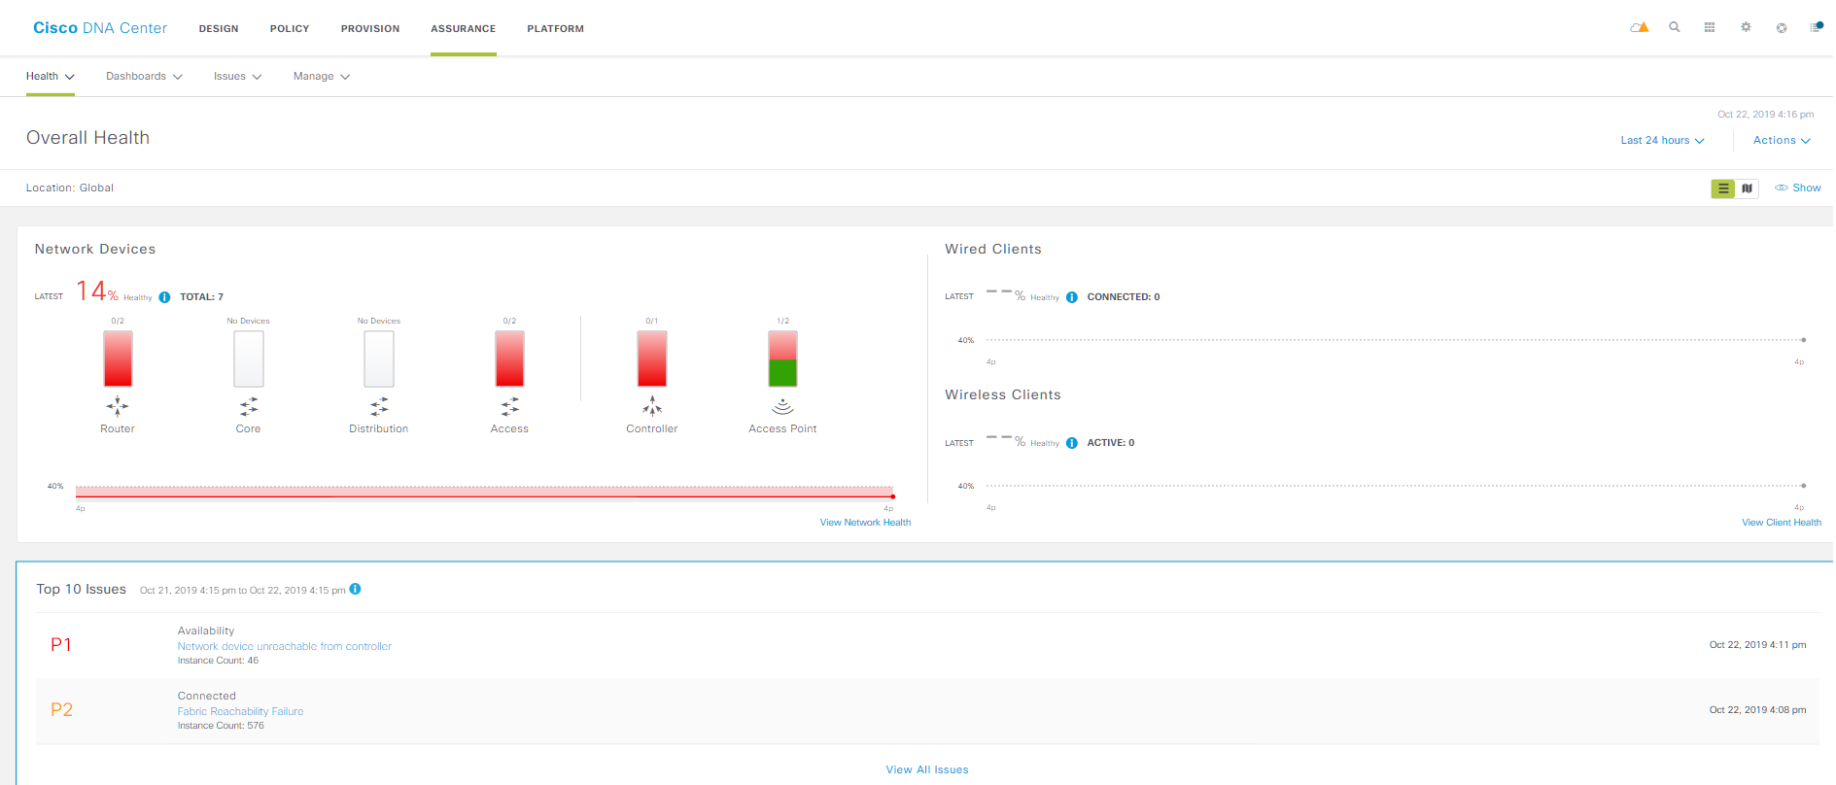Expand the Issues dropdown menu
The image size is (1836, 785).
point(237,76)
